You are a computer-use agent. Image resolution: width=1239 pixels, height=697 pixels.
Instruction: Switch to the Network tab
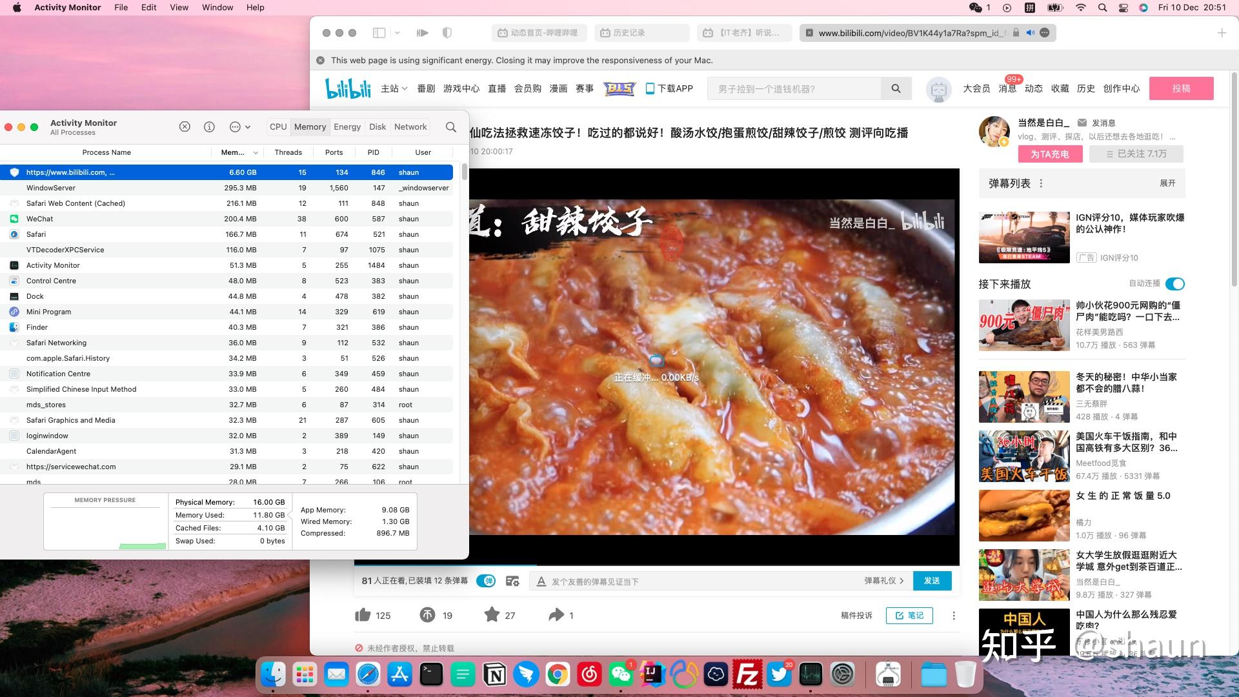pyautogui.click(x=410, y=126)
